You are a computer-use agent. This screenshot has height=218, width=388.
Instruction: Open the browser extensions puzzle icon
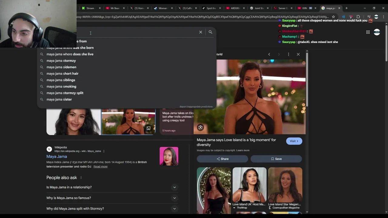(x=358, y=17)
